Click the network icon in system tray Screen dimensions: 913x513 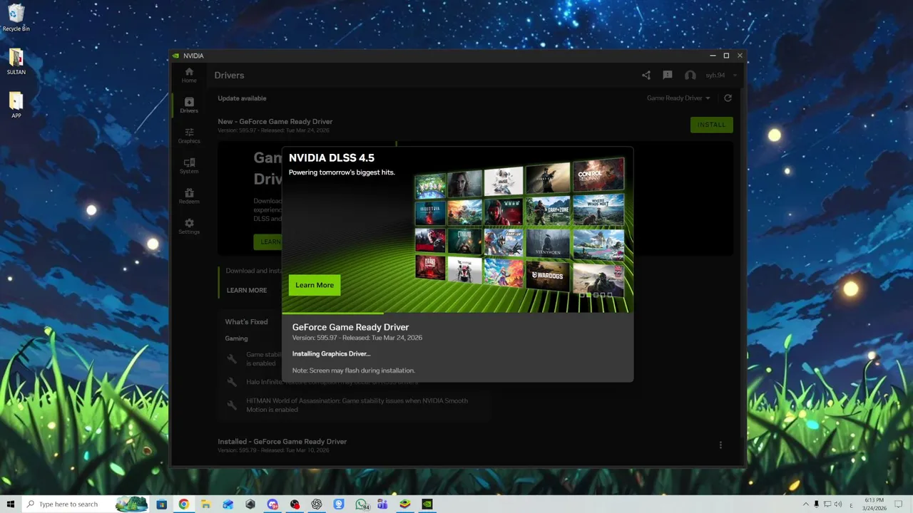coord(827,504)
